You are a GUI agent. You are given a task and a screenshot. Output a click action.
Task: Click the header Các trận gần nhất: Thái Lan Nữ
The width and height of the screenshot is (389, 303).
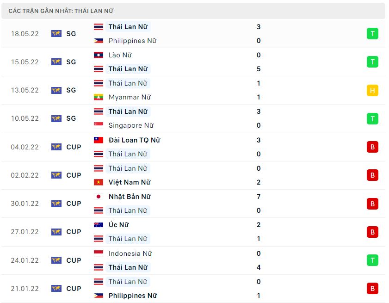click(61, 11)
